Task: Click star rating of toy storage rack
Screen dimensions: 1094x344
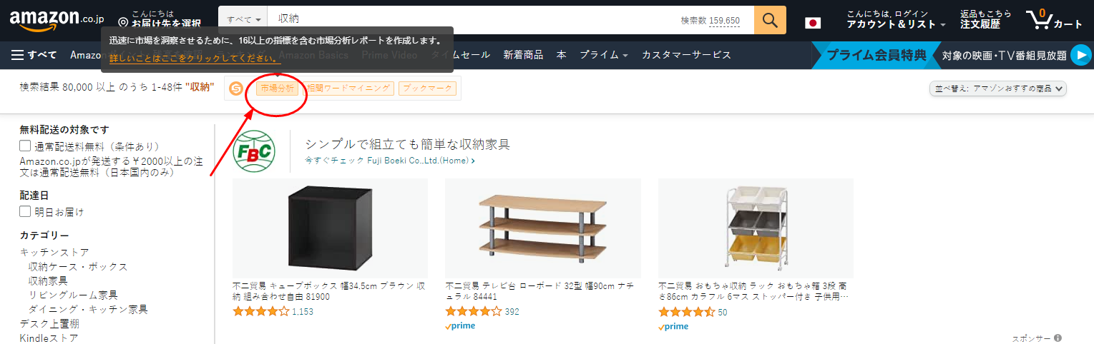Action: 687,312
